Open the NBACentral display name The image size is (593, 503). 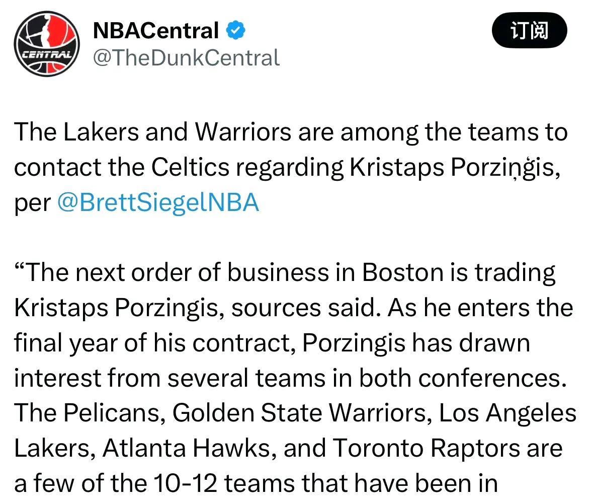tap(155, 30)
